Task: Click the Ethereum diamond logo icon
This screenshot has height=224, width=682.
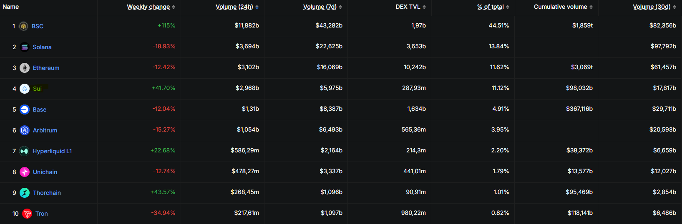Action: [25, 68]
